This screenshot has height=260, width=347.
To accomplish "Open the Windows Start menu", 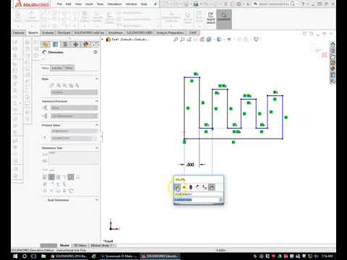I will [x=15, y=256].
